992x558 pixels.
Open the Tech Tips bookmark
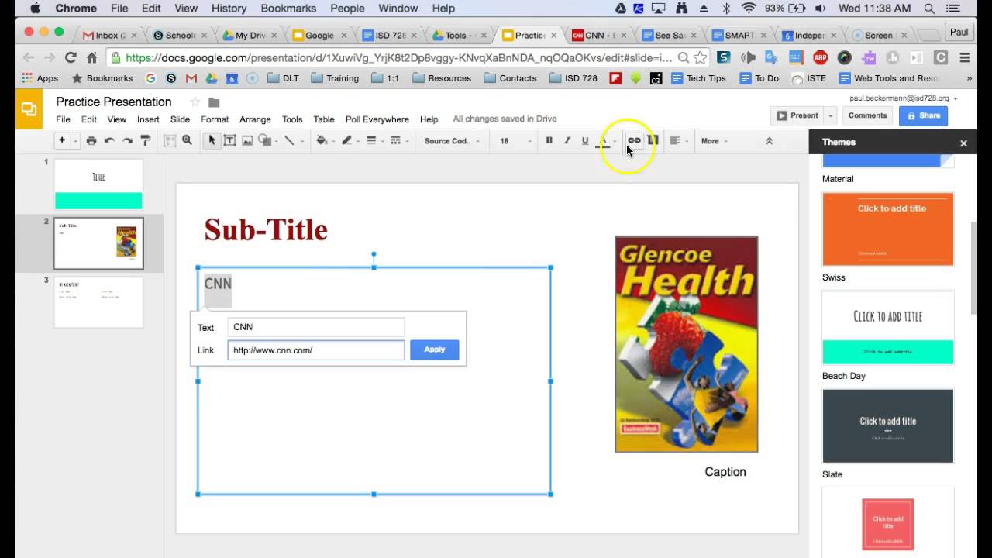[x=698, y=78]
